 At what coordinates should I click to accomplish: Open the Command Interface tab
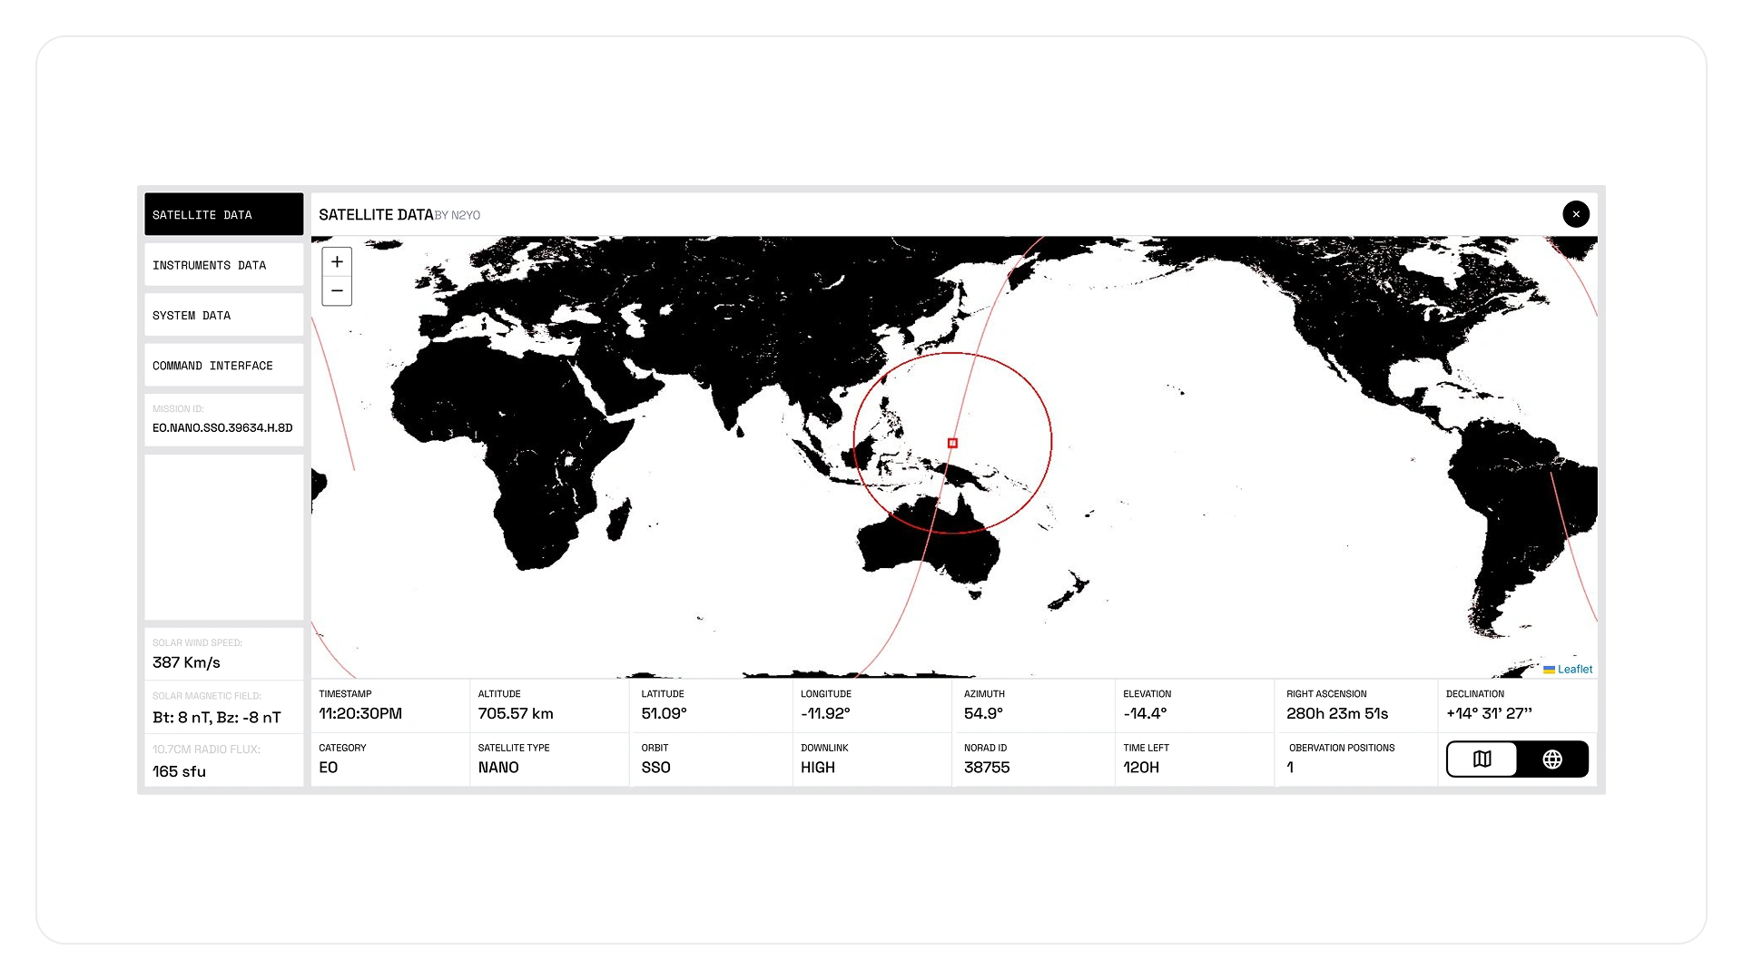pyautogui.click(x=223, y=366)
